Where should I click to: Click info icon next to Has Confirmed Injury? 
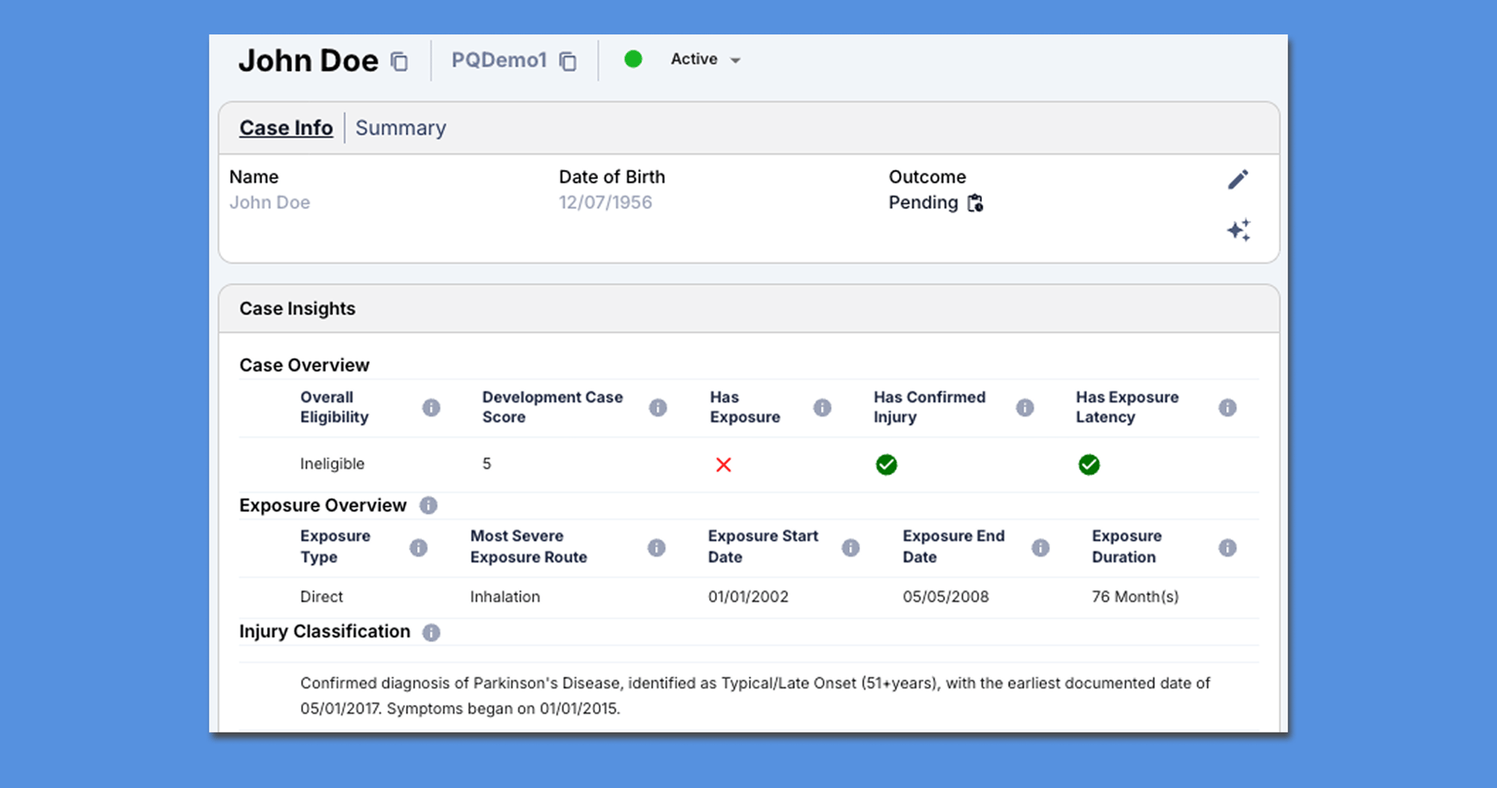click(x=1025, y=407)
